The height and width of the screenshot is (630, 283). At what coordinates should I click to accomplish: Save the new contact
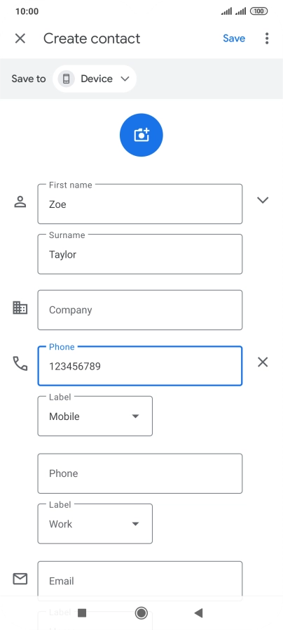tap(234, 38)
